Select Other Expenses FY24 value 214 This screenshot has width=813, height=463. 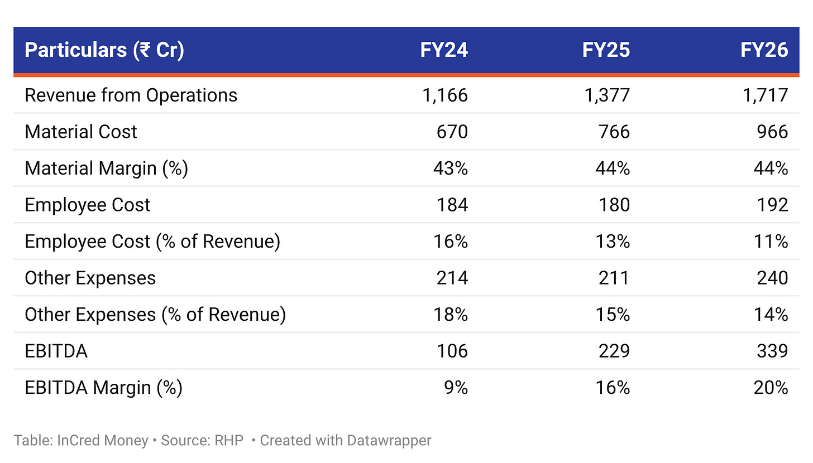click(x=453, y=278)
